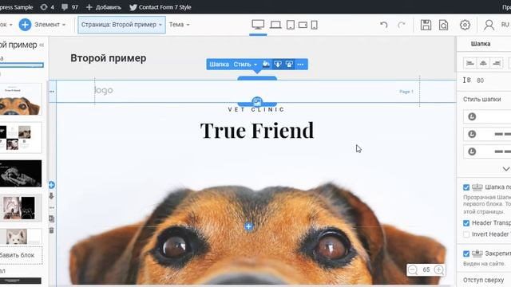Click the header lock icon in Шапка toolbar

tap(289, 64)
